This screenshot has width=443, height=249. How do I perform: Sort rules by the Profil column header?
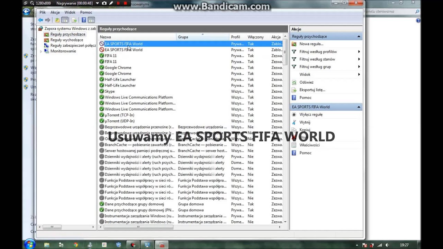tap(238, 37)
